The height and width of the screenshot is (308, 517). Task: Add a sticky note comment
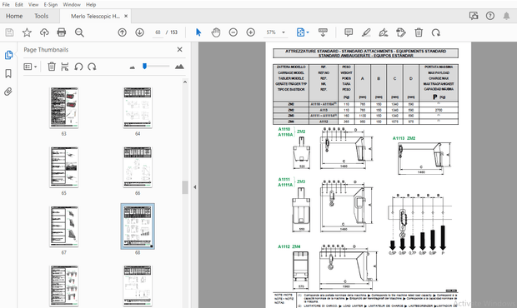click(x=349, y=32)
